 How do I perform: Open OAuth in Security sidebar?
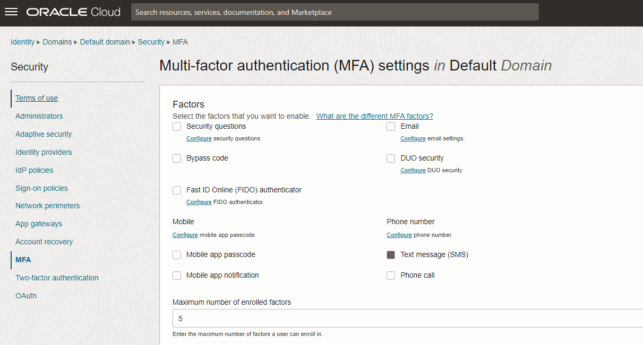click(26, 296)
